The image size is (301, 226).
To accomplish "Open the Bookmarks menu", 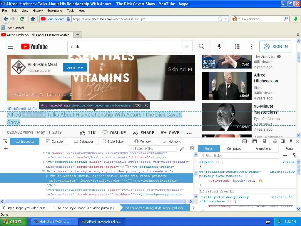I will click(x=55, y=11).
